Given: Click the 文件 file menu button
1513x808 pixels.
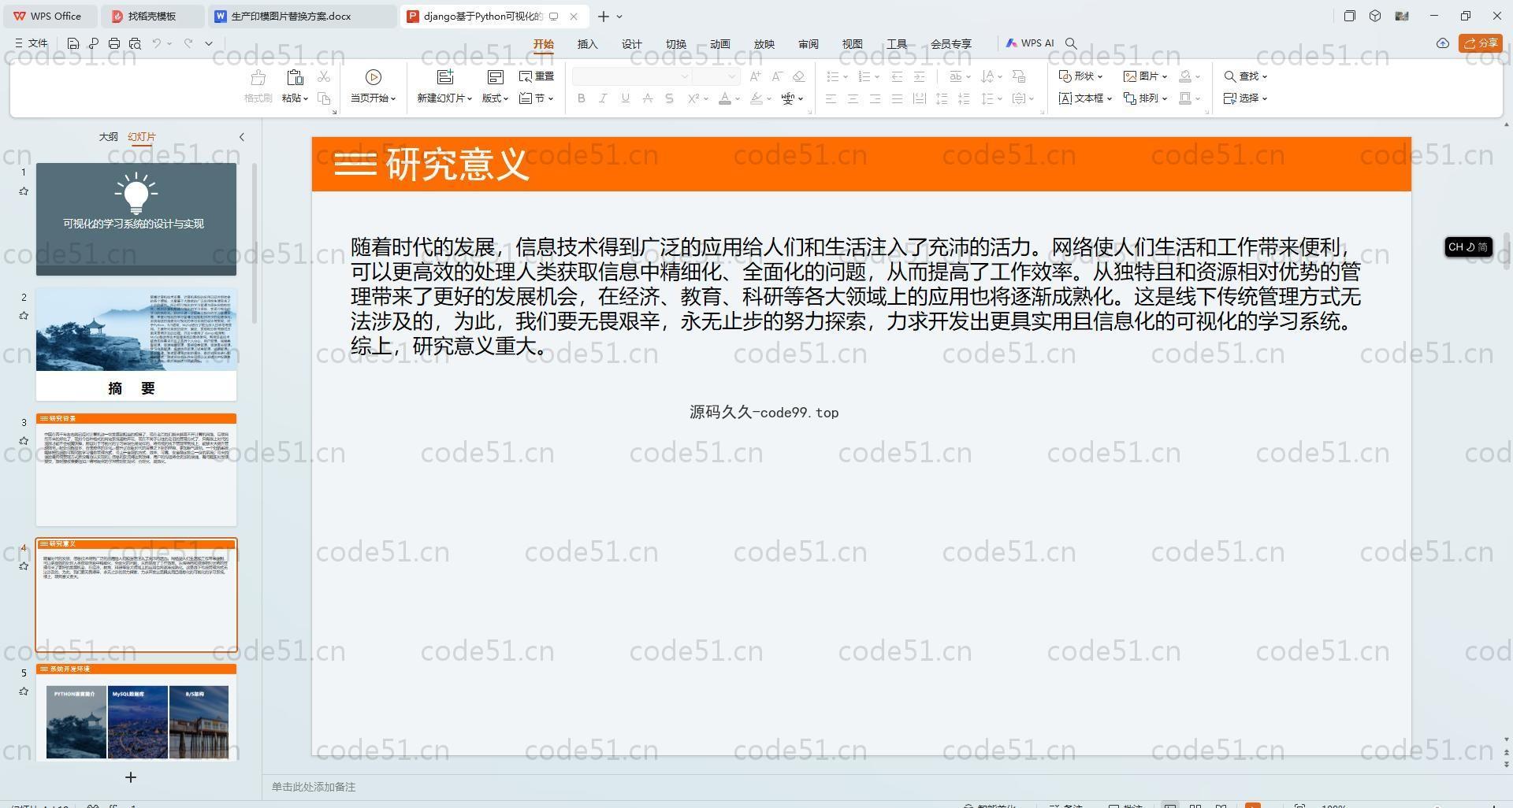Looking at the screenshot, I should pyautogui.click(x=32, y=43).
